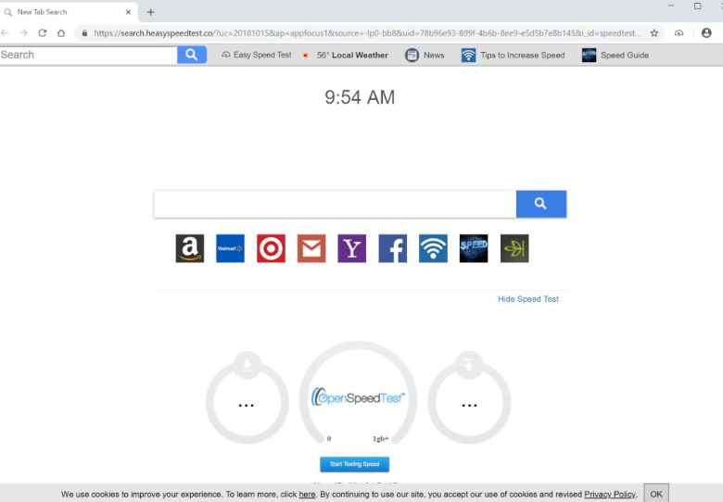Click the News icon in toolbar
This screenshot has width=723, height=502.
412,55
